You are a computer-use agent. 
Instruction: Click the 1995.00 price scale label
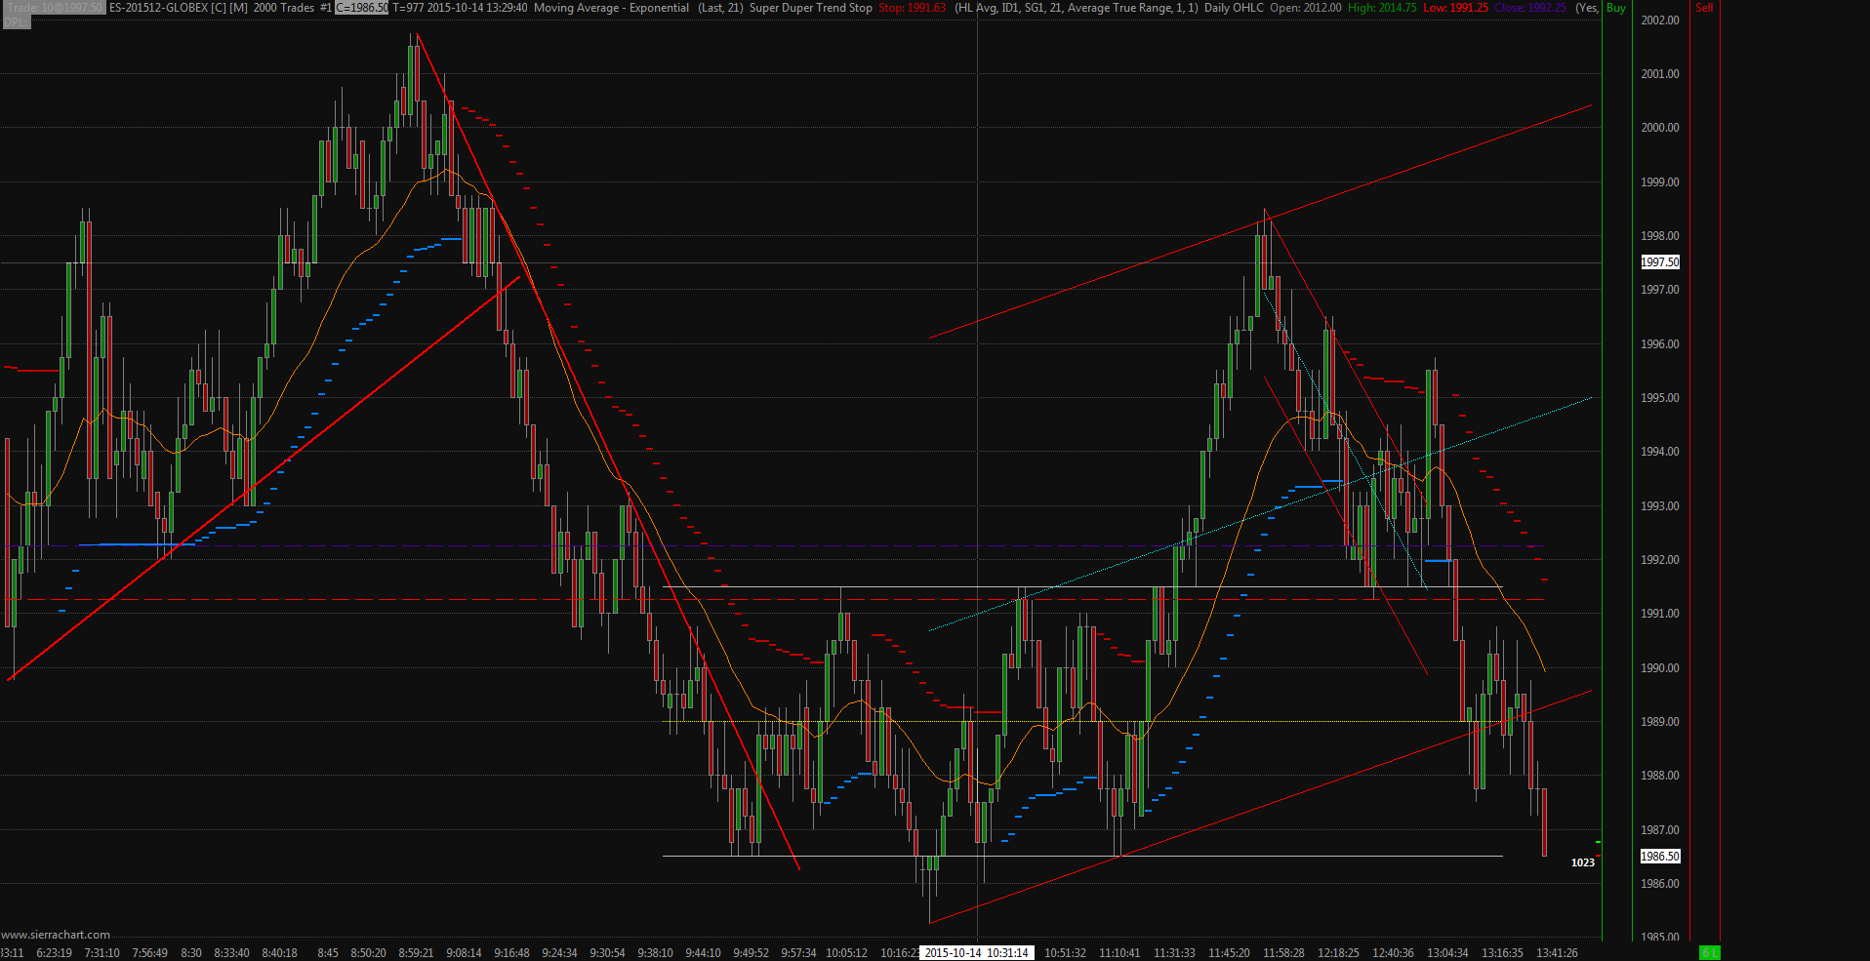tap(1660, 398)
